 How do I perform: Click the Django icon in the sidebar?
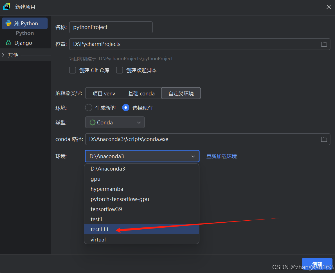pyautogui.click(x=8, y=42)
